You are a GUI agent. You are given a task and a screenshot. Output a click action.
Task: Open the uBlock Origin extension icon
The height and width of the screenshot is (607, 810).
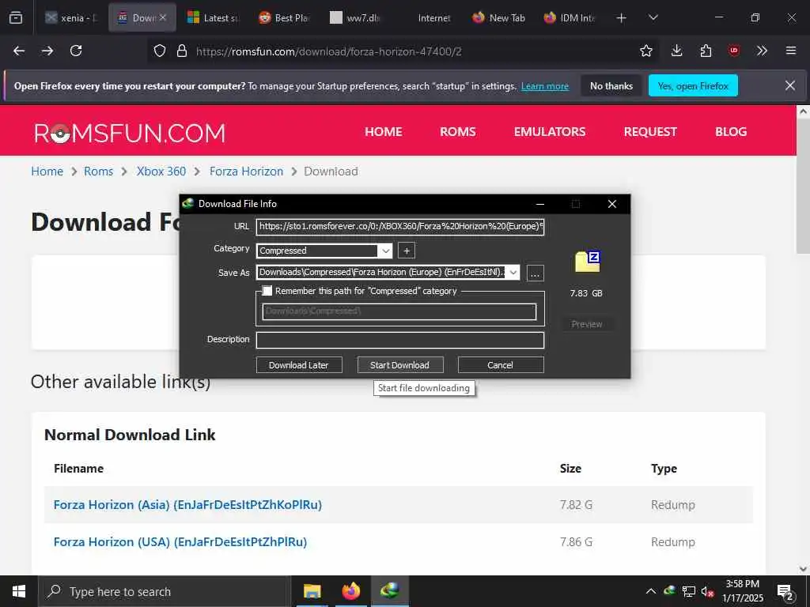[x=734, y=51]
